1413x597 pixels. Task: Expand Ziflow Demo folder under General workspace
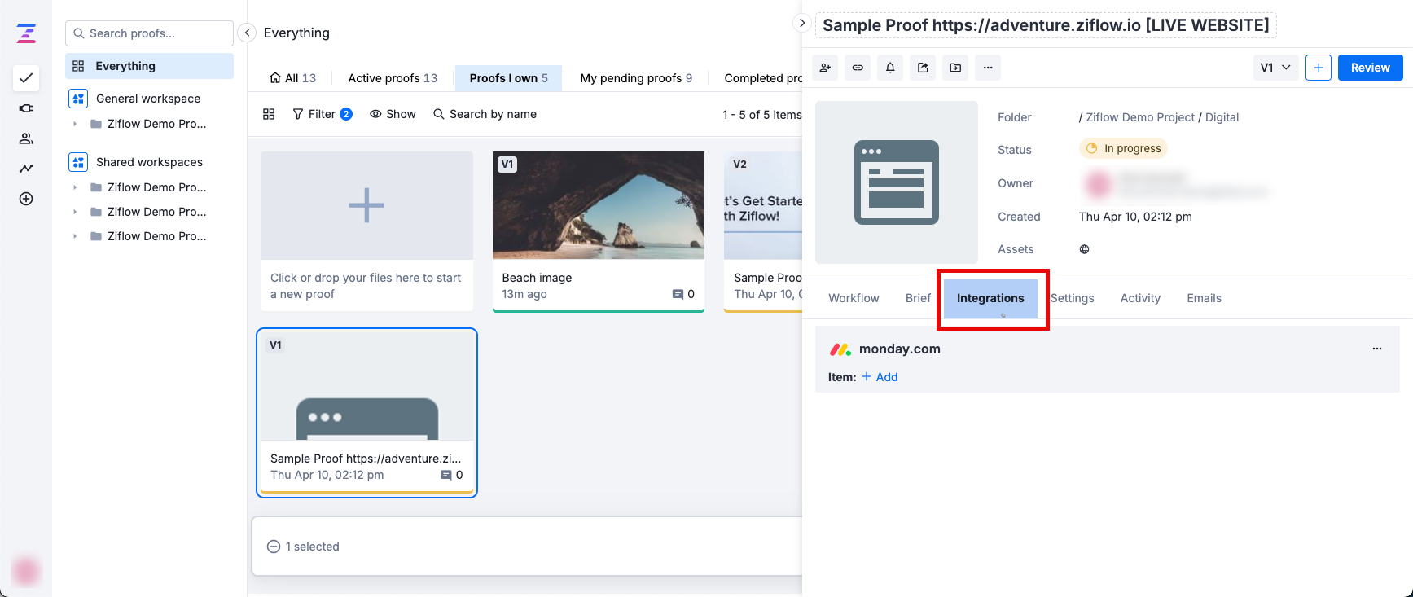click(x=75, y=124)
